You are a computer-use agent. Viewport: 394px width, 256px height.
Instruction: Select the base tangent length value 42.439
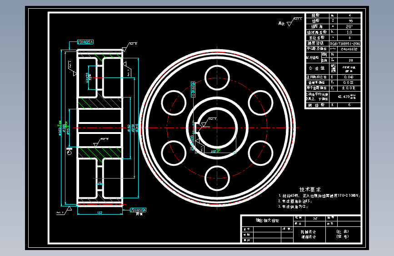point(346,97)
